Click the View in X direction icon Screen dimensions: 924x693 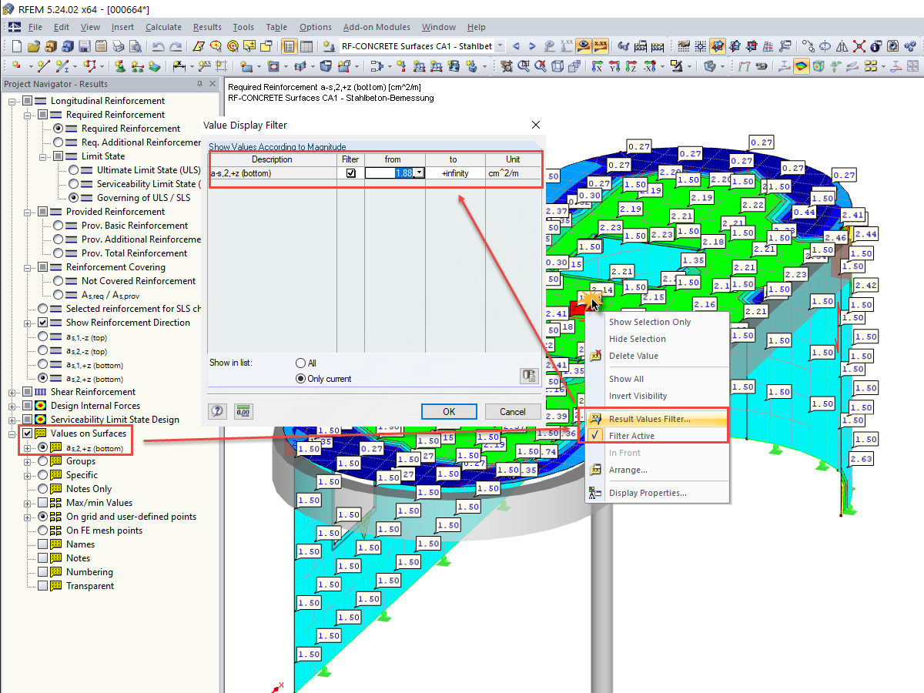click(x=597, y=66)
